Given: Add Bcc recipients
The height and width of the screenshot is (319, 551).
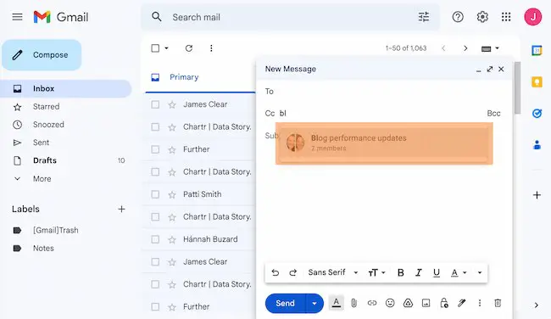Looking at the screenshot, I should tap(493, 113).
